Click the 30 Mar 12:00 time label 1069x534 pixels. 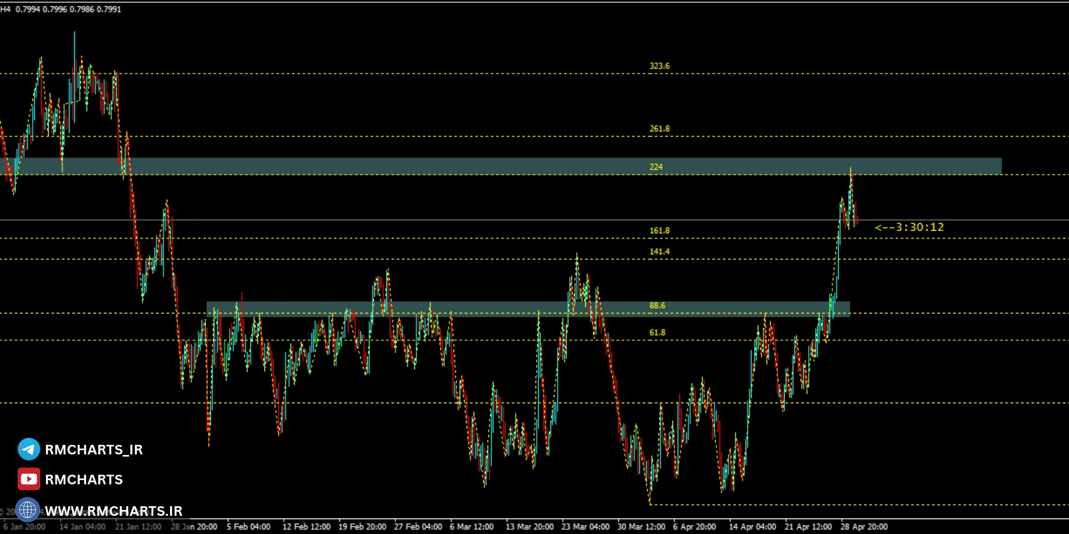[641, 527]
